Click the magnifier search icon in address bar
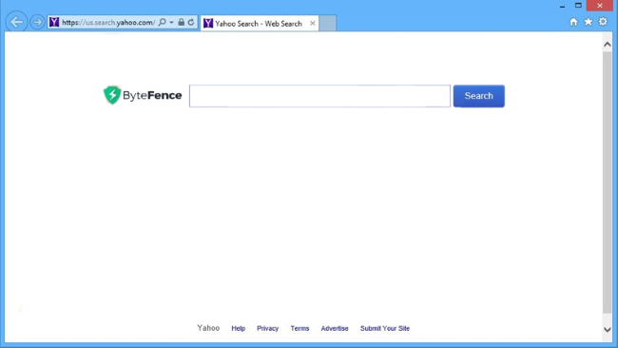Viewport: 618px width, 348px height. [162, 22]
